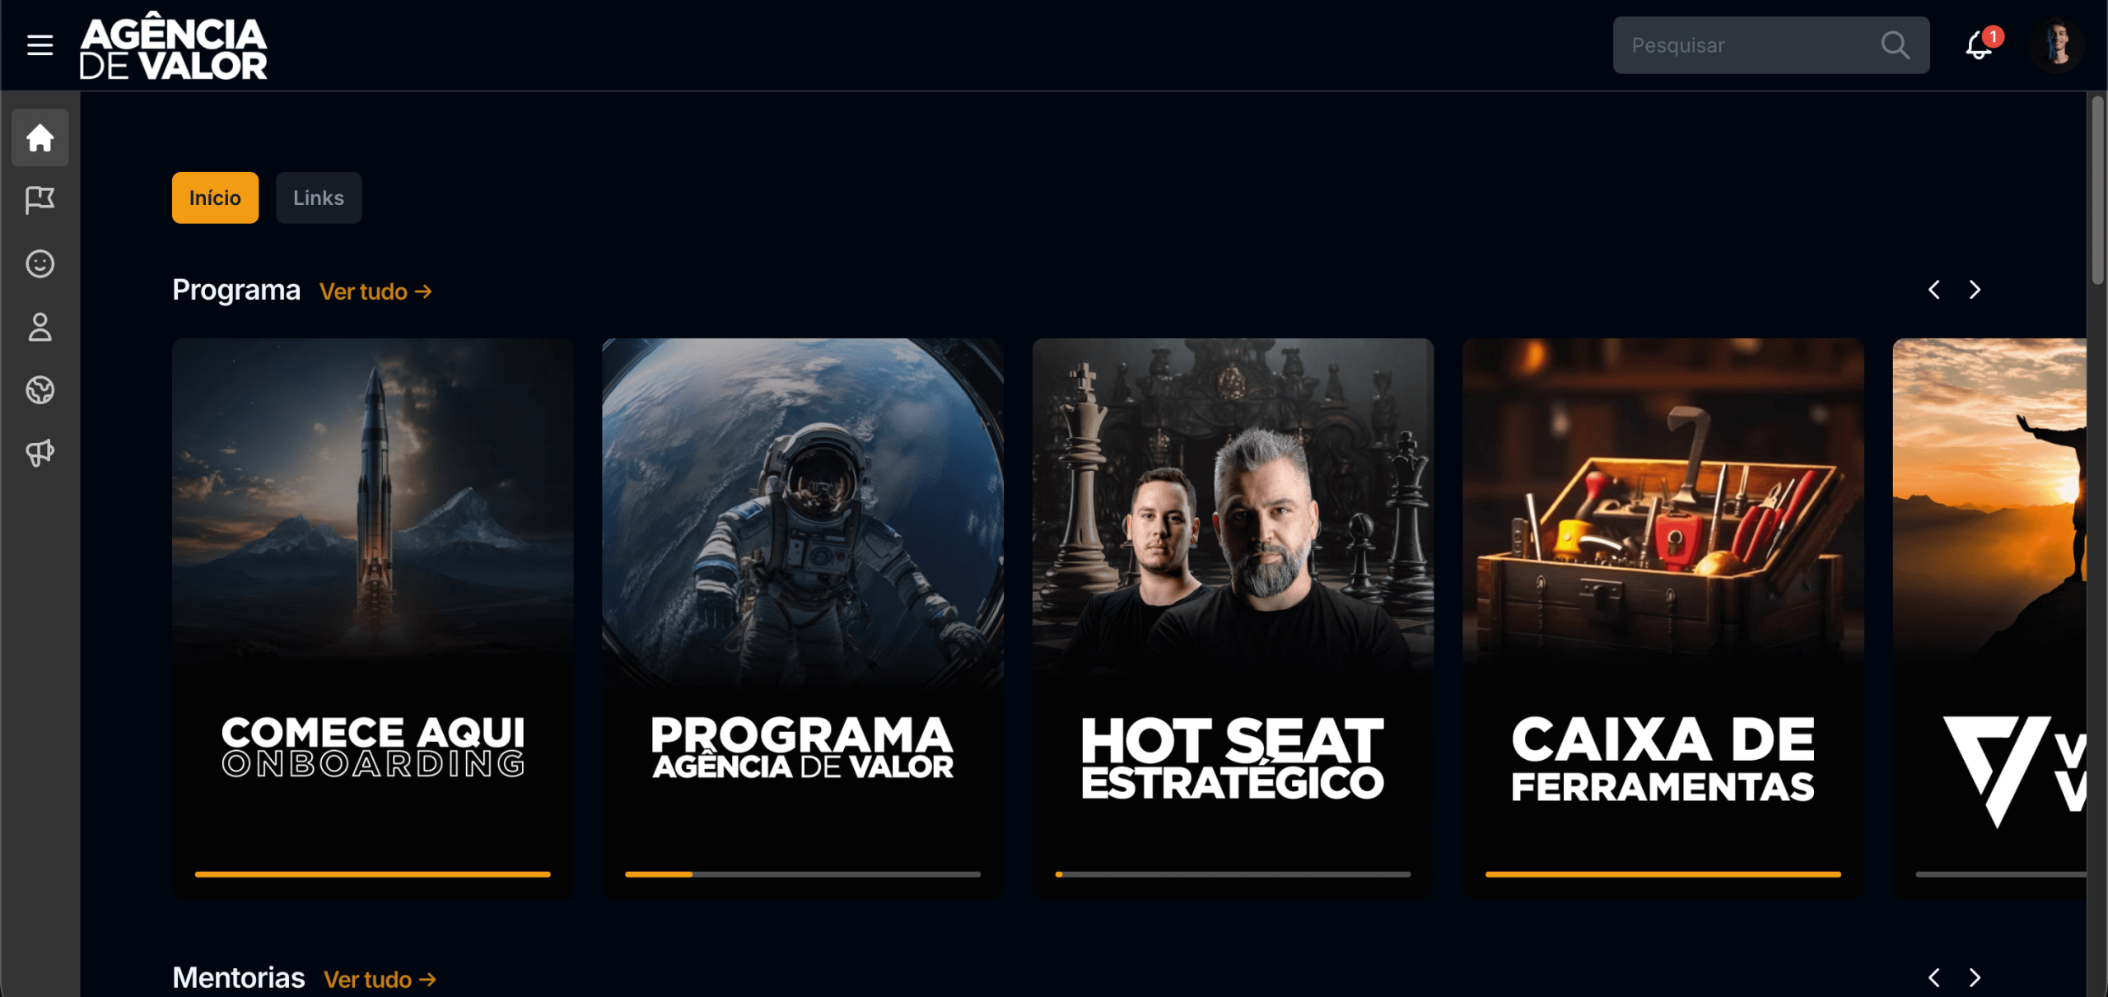This screenshot has width=2108, height=997.
Task: Switch to the Links tab
Action: pos(319,198)
